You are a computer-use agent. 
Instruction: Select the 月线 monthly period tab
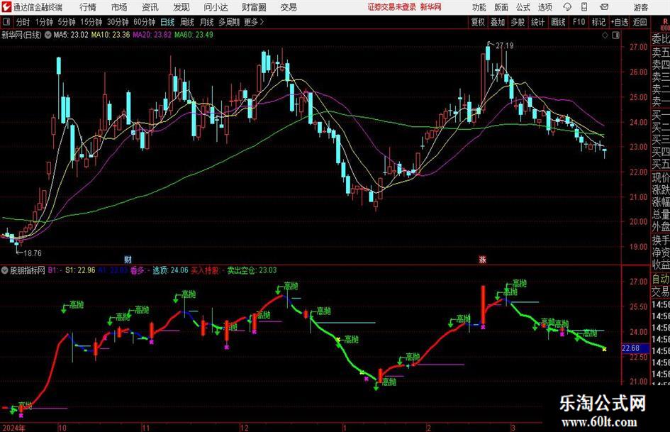[206, 22]
